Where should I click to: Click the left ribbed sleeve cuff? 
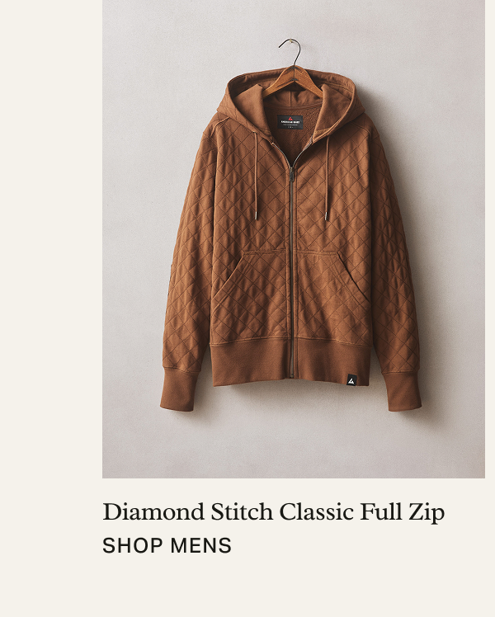[179, 391]
